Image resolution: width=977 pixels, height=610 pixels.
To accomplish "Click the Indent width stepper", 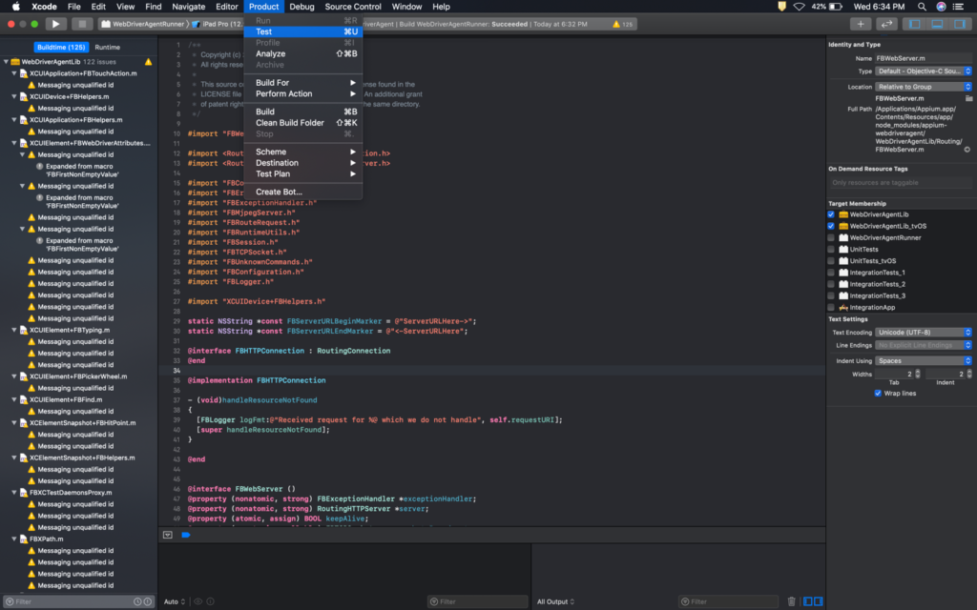I will tap(969, 374).
